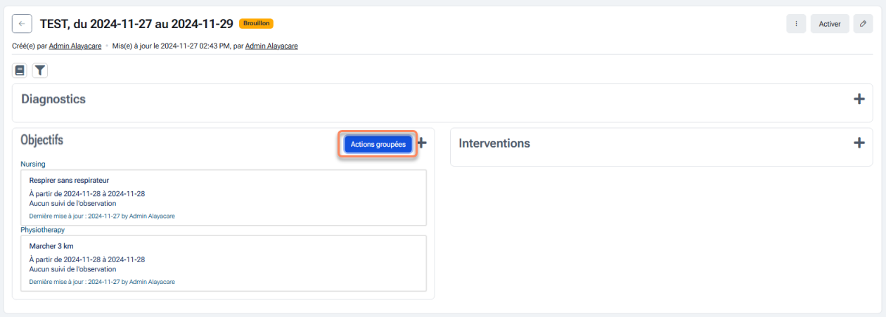
Task: Click the Interventions section heading
Action: point(494,143)
